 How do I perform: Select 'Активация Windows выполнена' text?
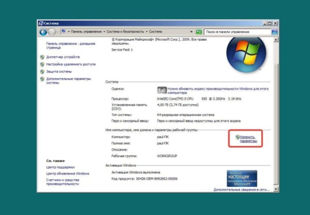tap(136, 173)
